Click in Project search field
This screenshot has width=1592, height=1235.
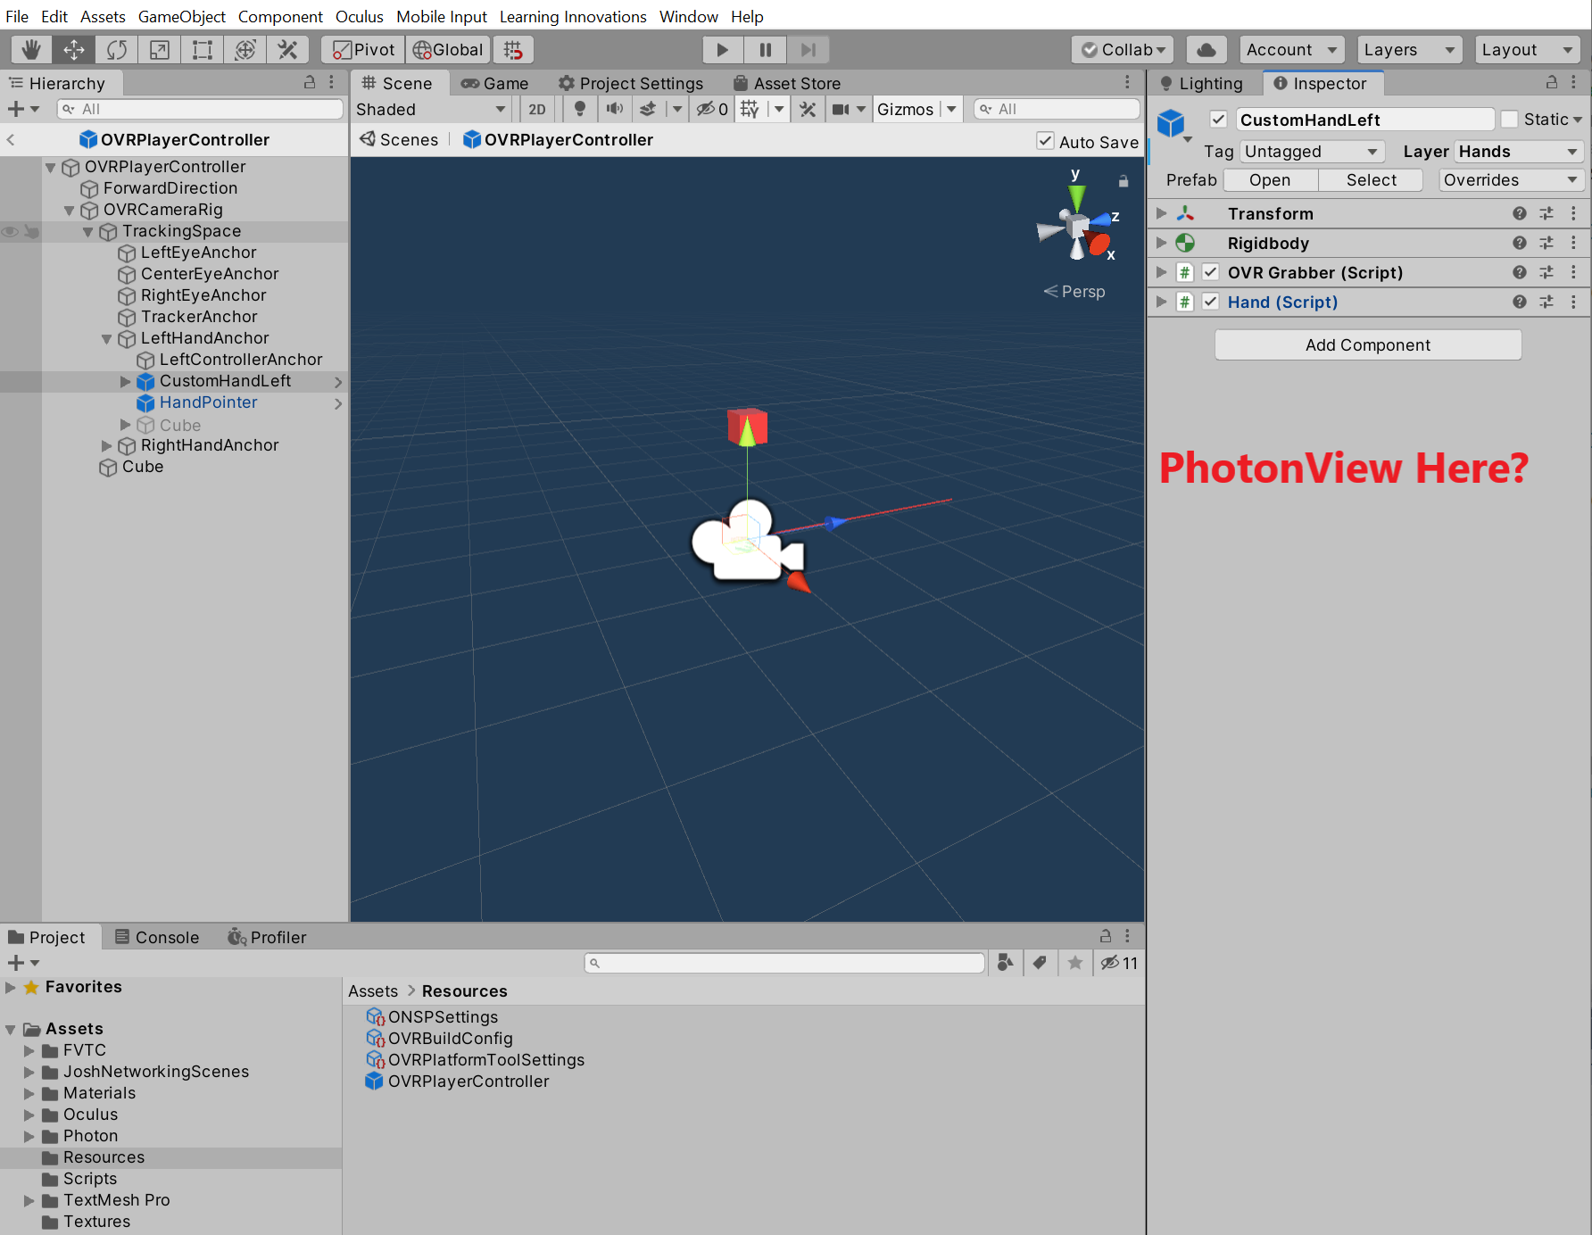(785, 963)
